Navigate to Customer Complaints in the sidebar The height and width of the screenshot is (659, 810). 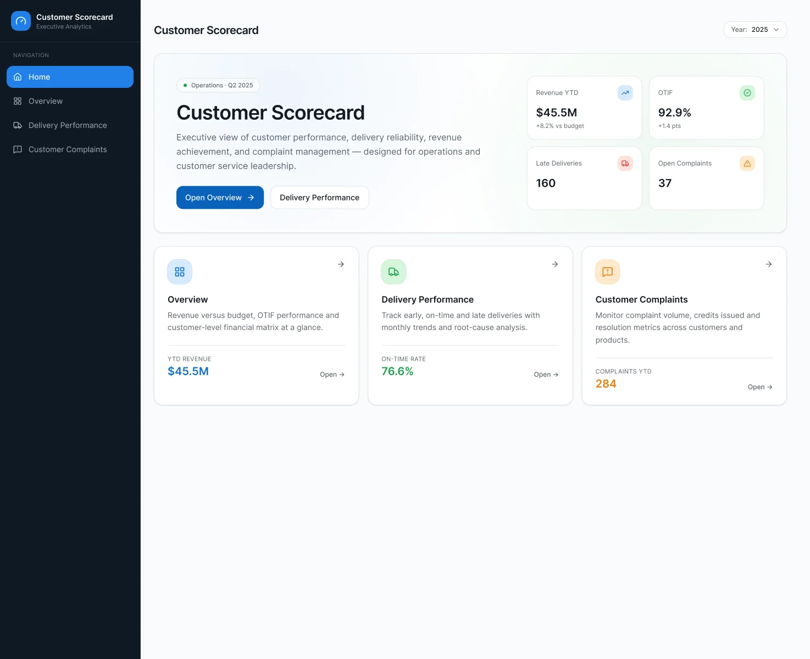point(70,149)
